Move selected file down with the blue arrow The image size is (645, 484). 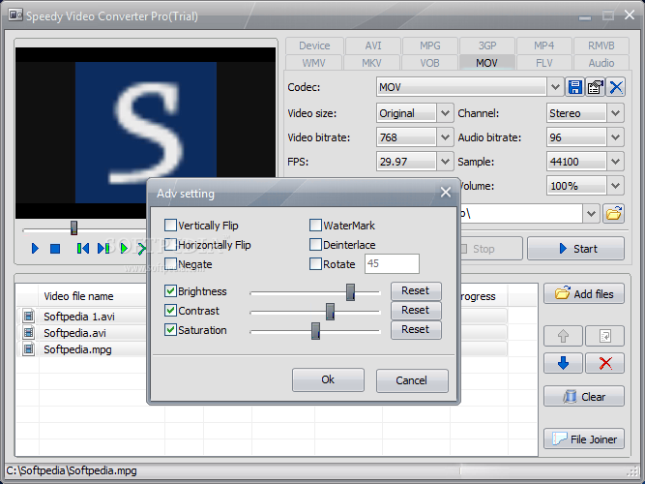click(563, 363)
